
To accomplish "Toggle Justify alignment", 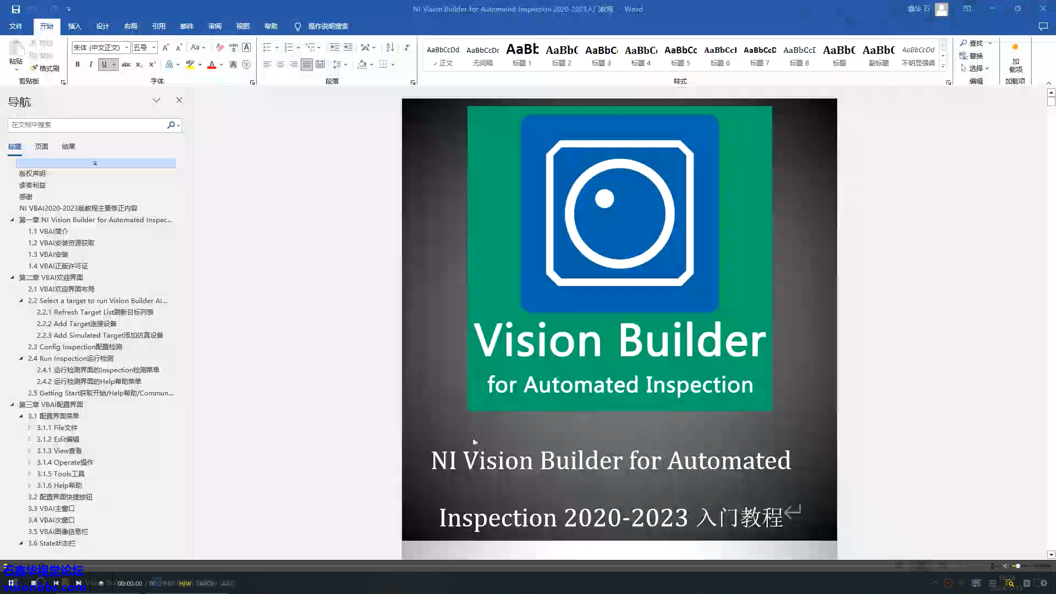I will tap(307, 64).
